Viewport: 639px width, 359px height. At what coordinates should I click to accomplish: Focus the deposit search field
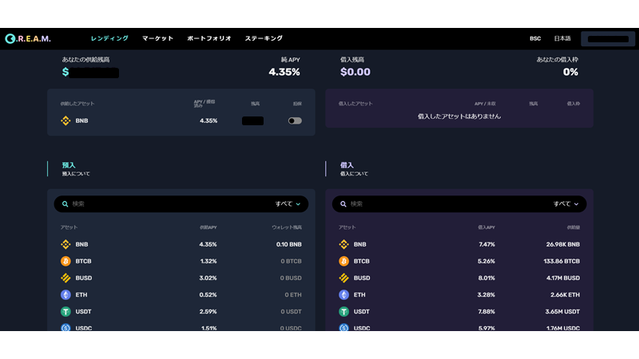[181, 204]
